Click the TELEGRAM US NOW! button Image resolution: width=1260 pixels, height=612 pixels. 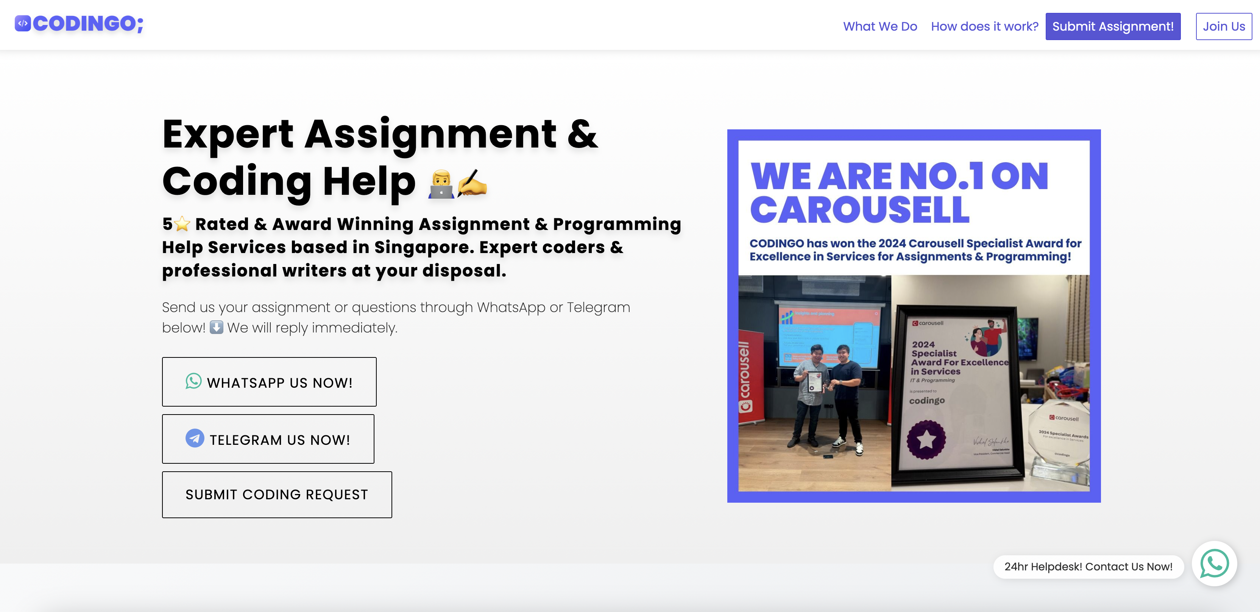(x=268, y=439)
